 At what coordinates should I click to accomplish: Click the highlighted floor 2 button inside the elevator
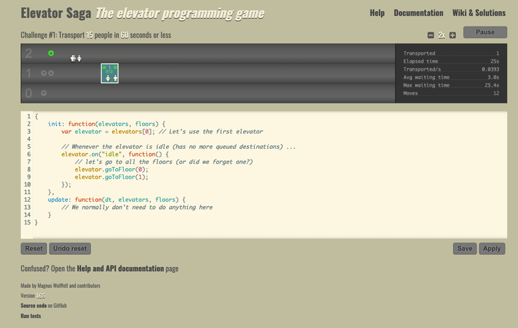pyautogui.click(x=111, y=71)
